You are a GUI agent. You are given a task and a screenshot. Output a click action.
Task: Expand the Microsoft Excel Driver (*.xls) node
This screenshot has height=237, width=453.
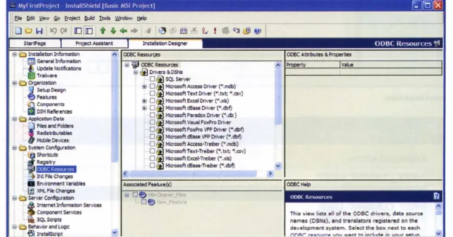pyautogui.click(x=144, y=101)
